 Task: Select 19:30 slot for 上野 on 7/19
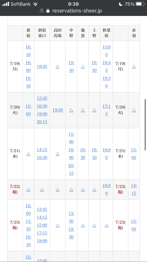click(94, 67)
